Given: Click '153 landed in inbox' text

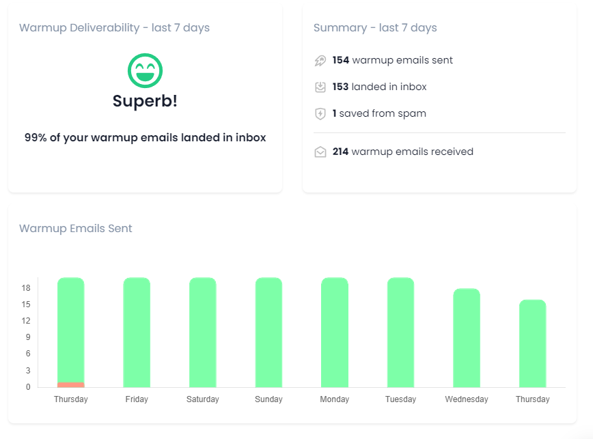Looking at the screenshot, I should pos(379,87).
